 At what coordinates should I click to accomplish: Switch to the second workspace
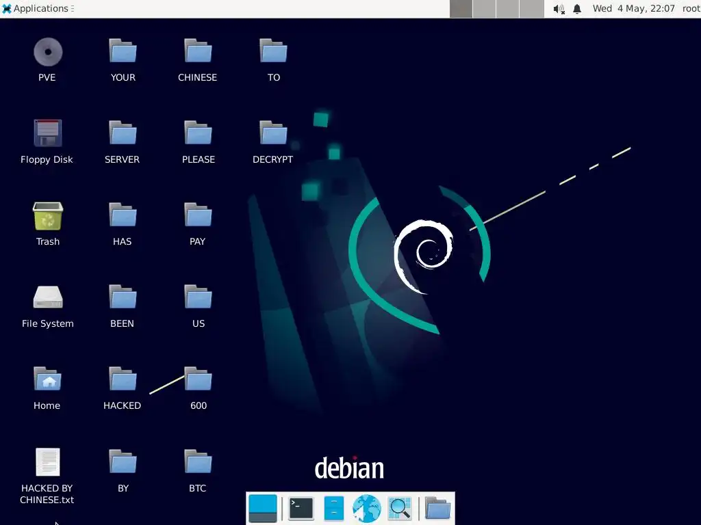point(485,9)
